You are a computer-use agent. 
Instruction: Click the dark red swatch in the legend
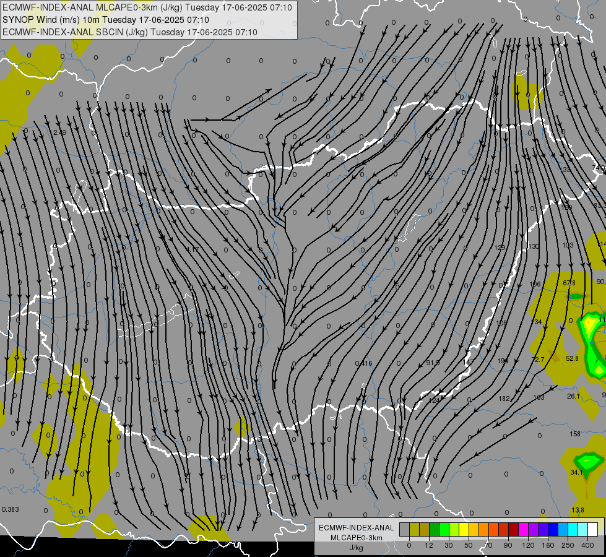(513, 529)
